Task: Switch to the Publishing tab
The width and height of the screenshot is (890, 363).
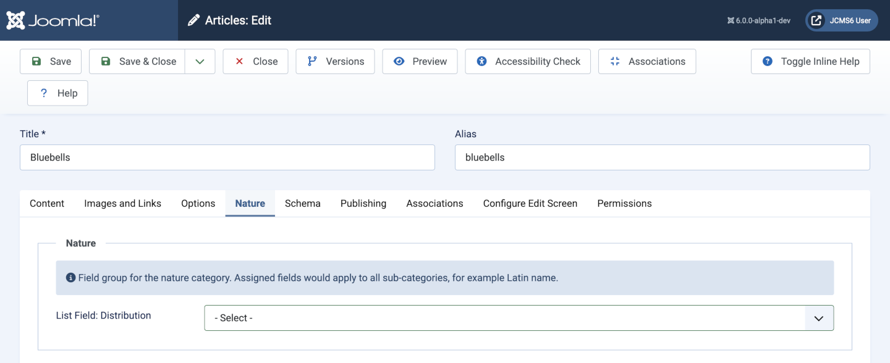Action: point(363,203)
